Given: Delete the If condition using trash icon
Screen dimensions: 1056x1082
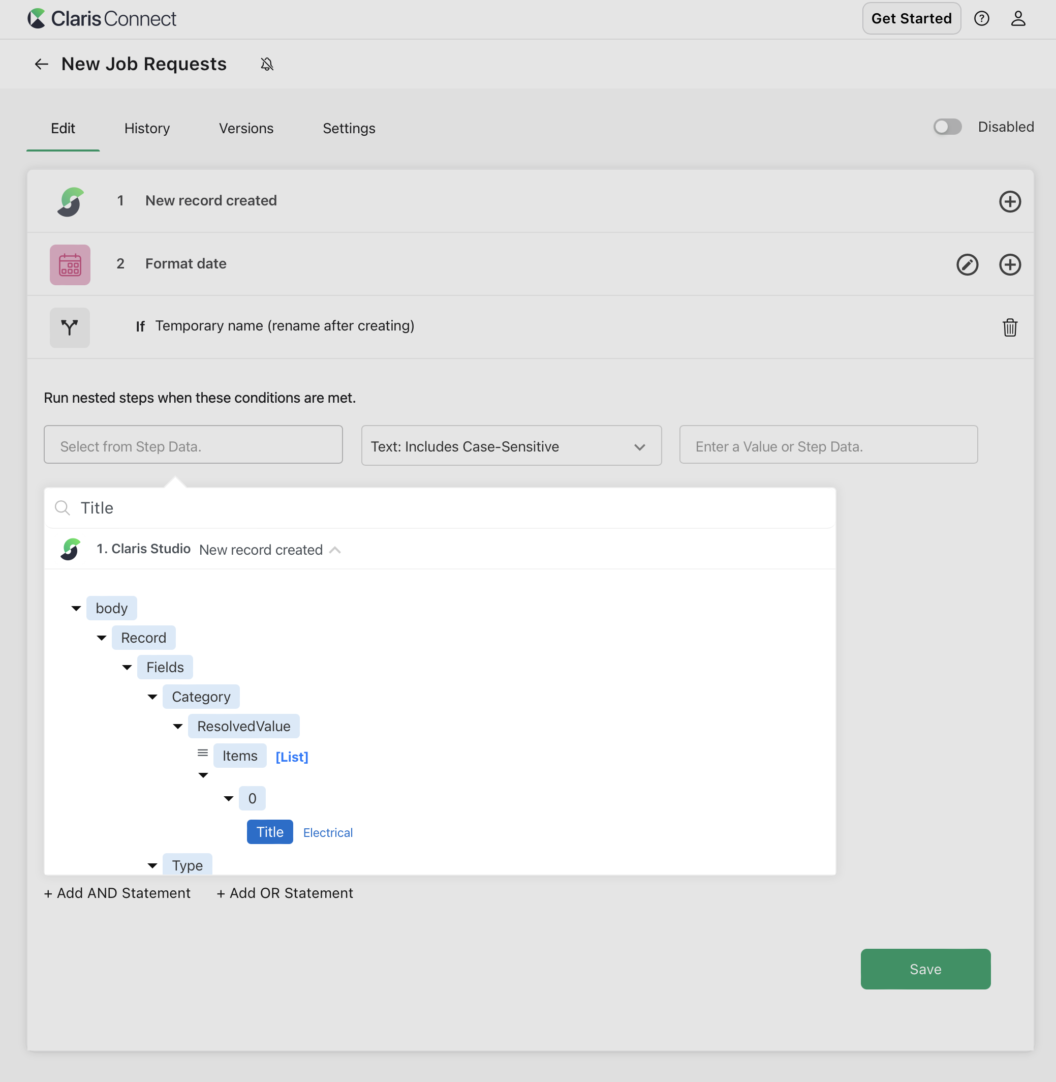Looking at the screenshot, I should click(x=1009, y=327).
